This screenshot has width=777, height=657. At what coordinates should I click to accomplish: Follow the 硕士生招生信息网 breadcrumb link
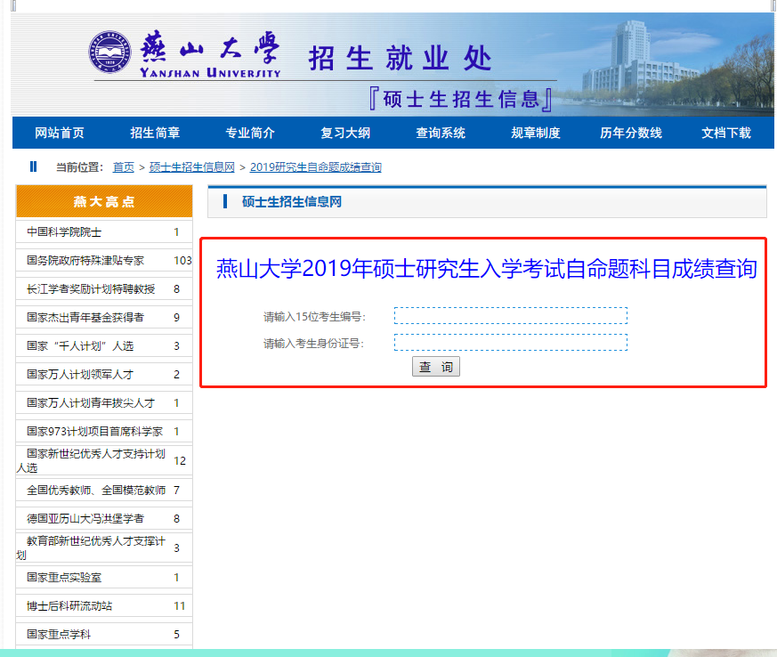tap(191, 167)
